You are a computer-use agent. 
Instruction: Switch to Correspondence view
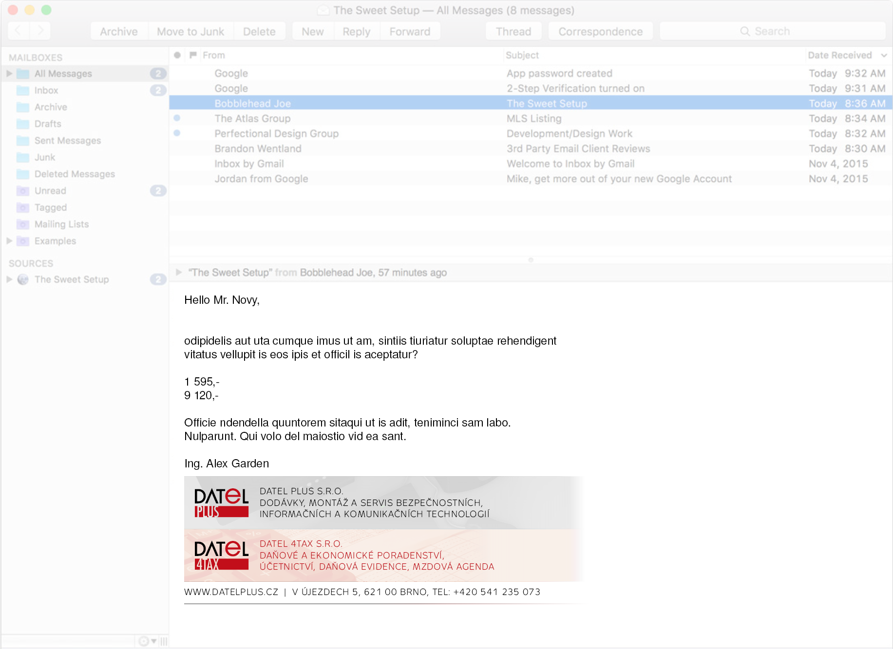click(600, 31)
